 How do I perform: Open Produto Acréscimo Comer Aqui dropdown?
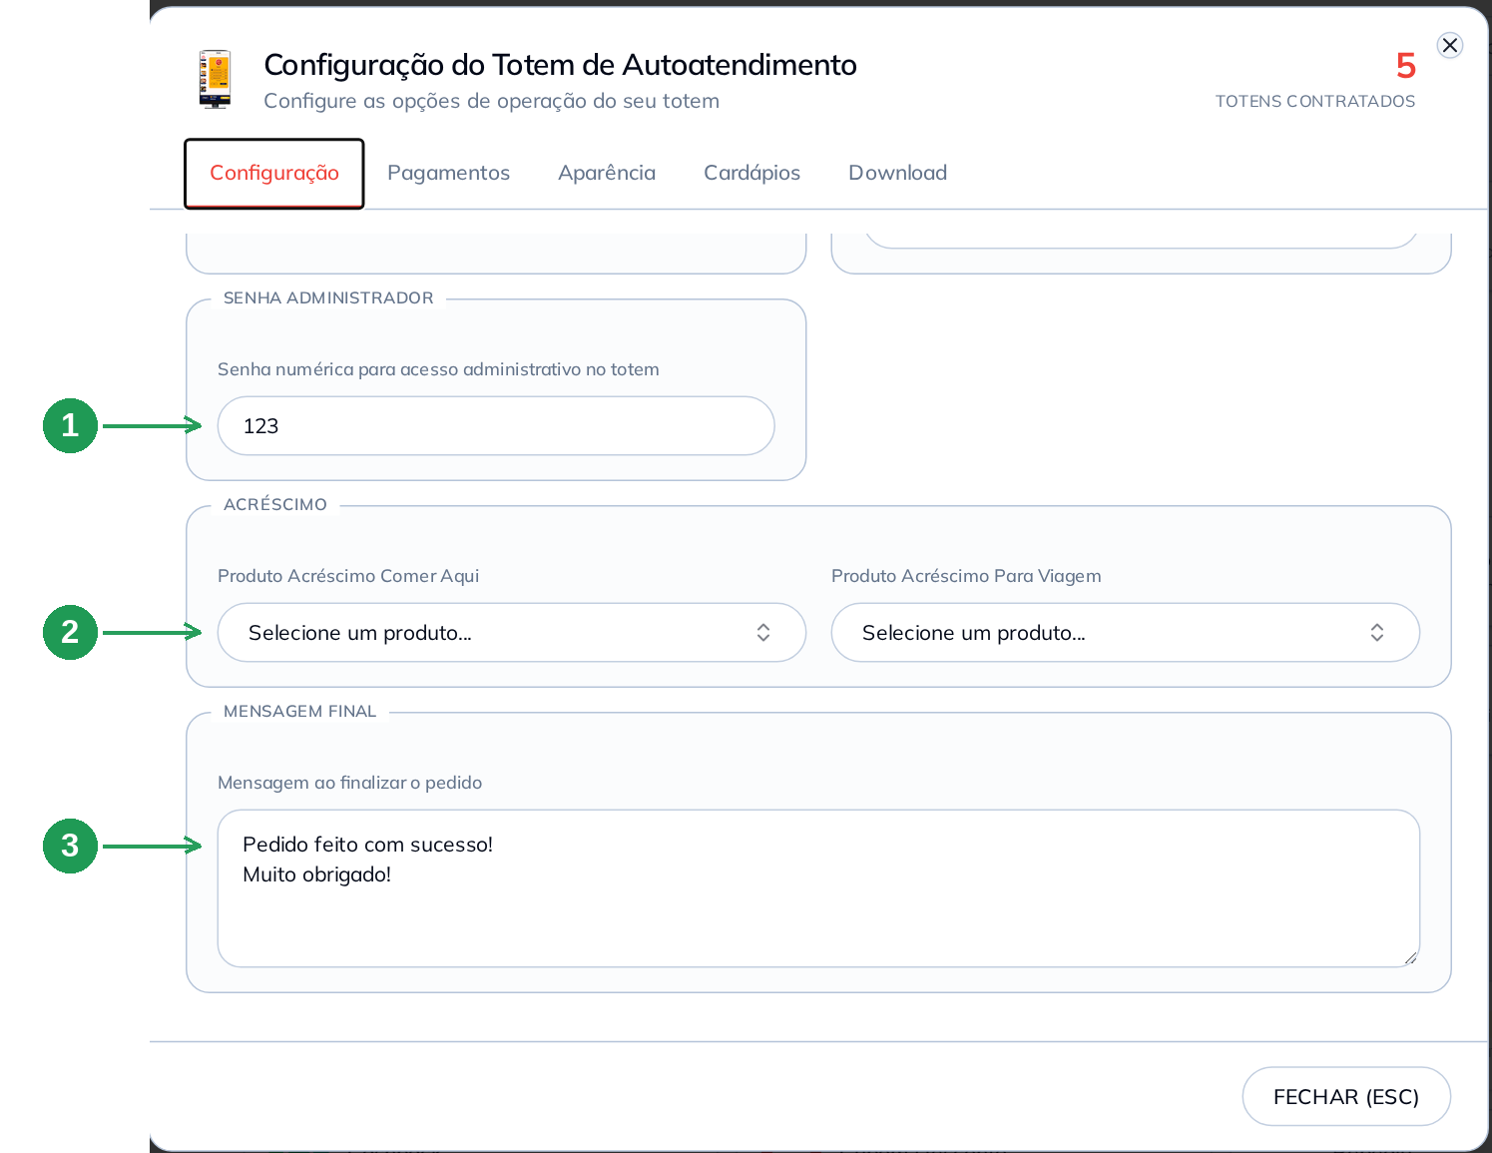(x=511, y=632)
